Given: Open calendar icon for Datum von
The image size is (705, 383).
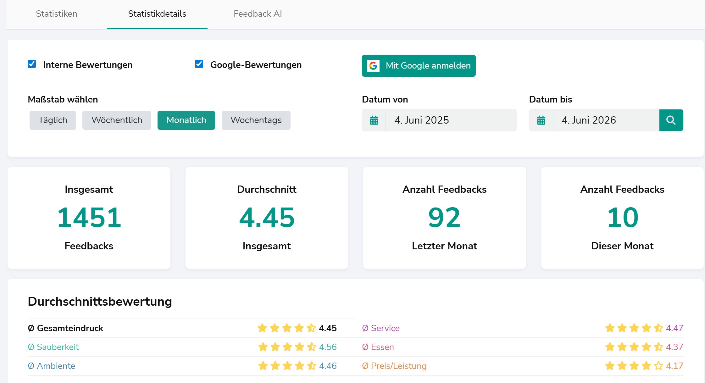Looking at the screenshot, I should 374,120.
